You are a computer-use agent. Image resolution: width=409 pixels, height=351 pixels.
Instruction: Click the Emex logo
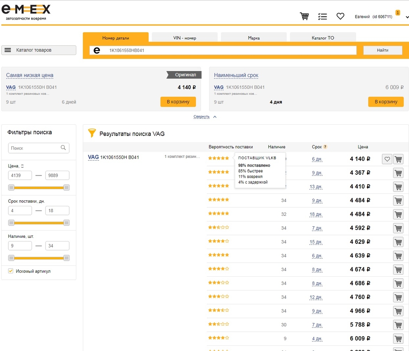point(26,12)
